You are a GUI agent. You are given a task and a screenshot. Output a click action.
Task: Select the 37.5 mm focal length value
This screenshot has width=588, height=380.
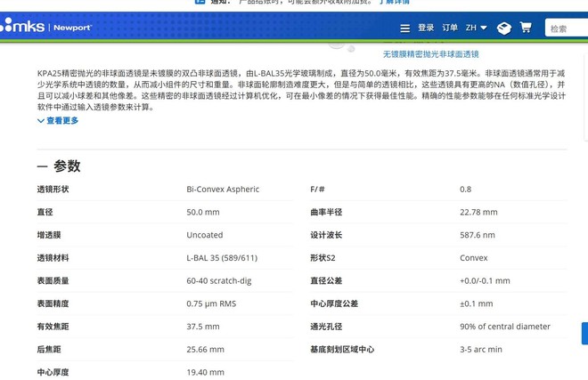click(x=203, y=327)
